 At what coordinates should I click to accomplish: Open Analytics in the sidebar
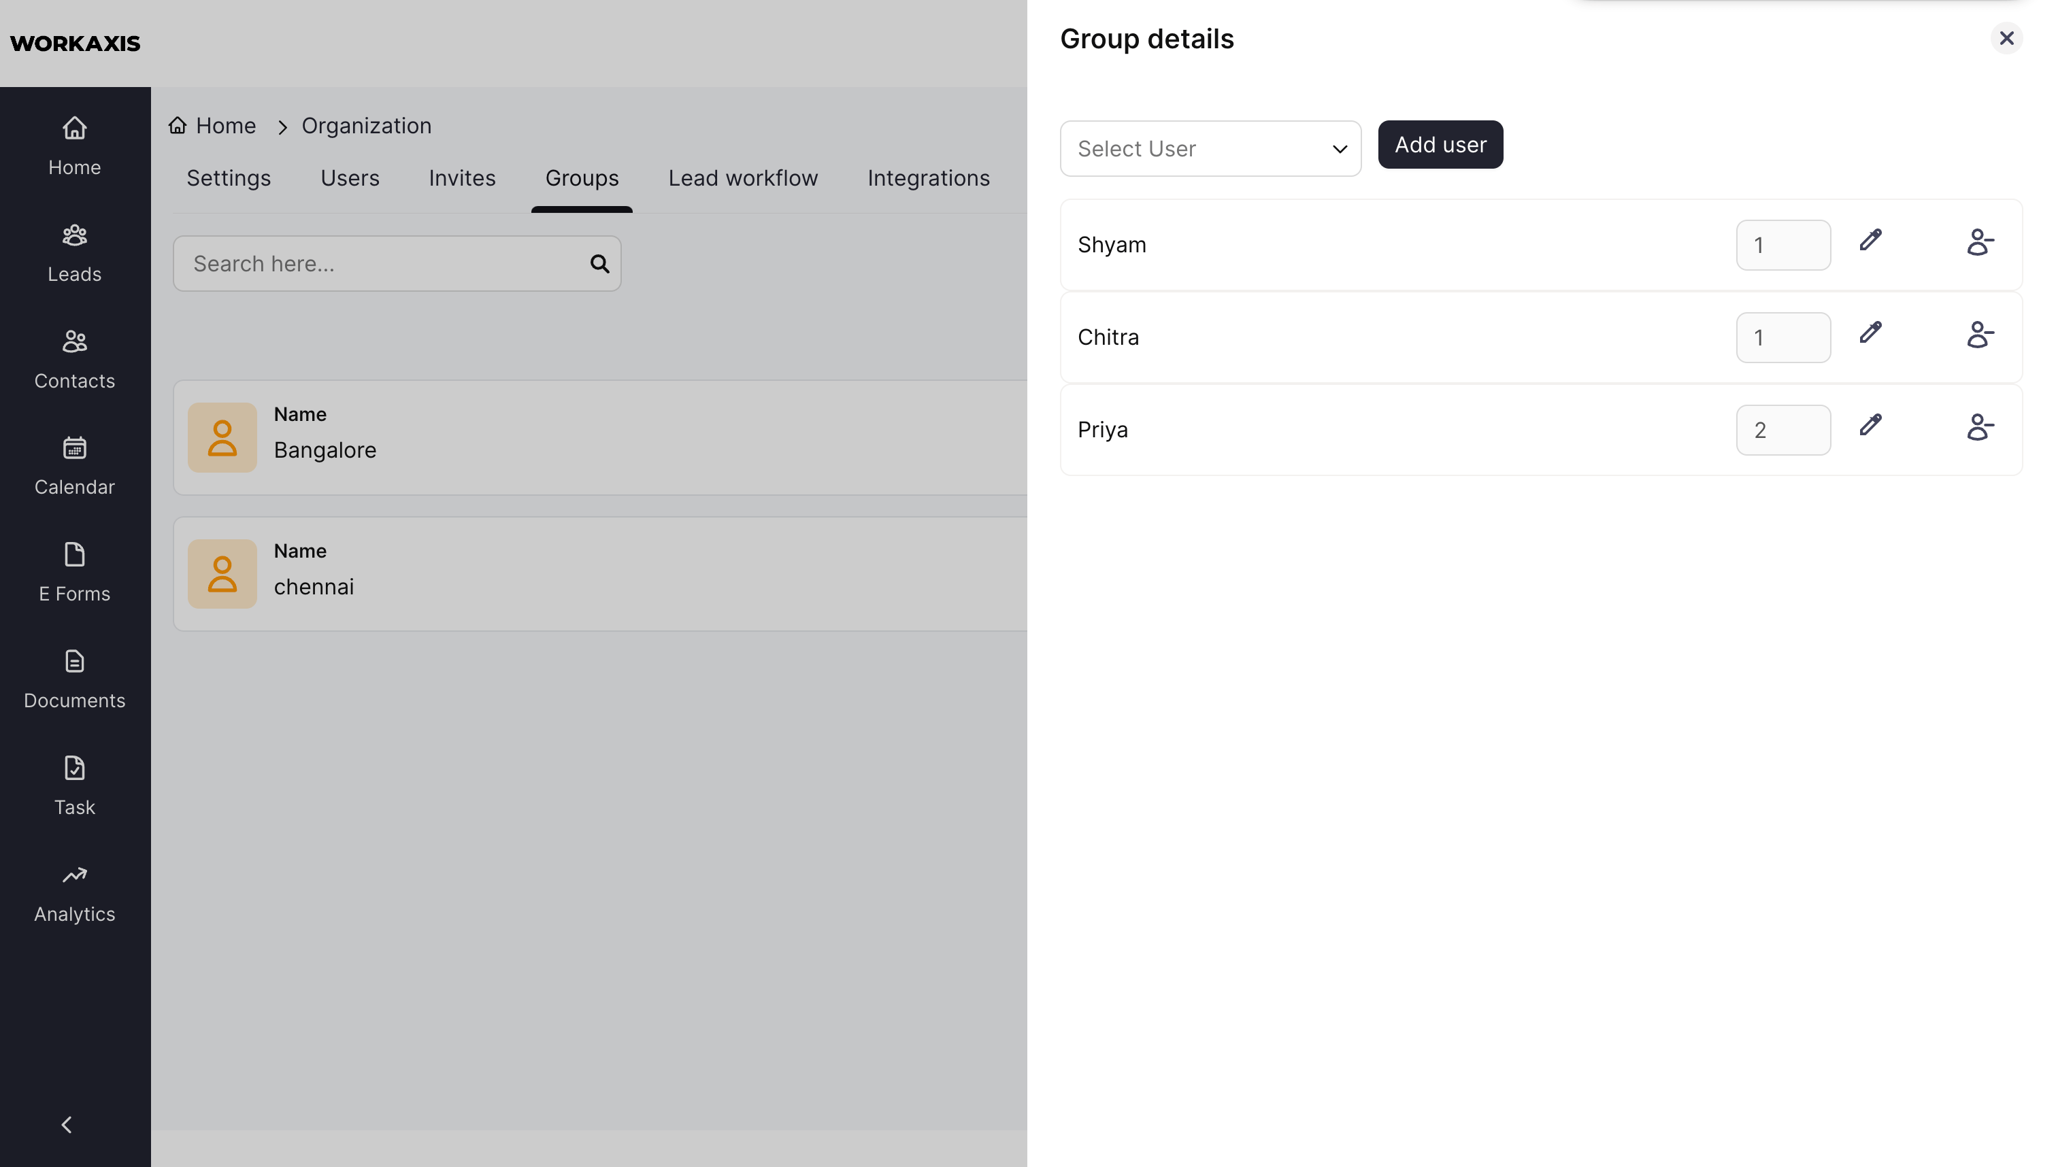point(75,893)
